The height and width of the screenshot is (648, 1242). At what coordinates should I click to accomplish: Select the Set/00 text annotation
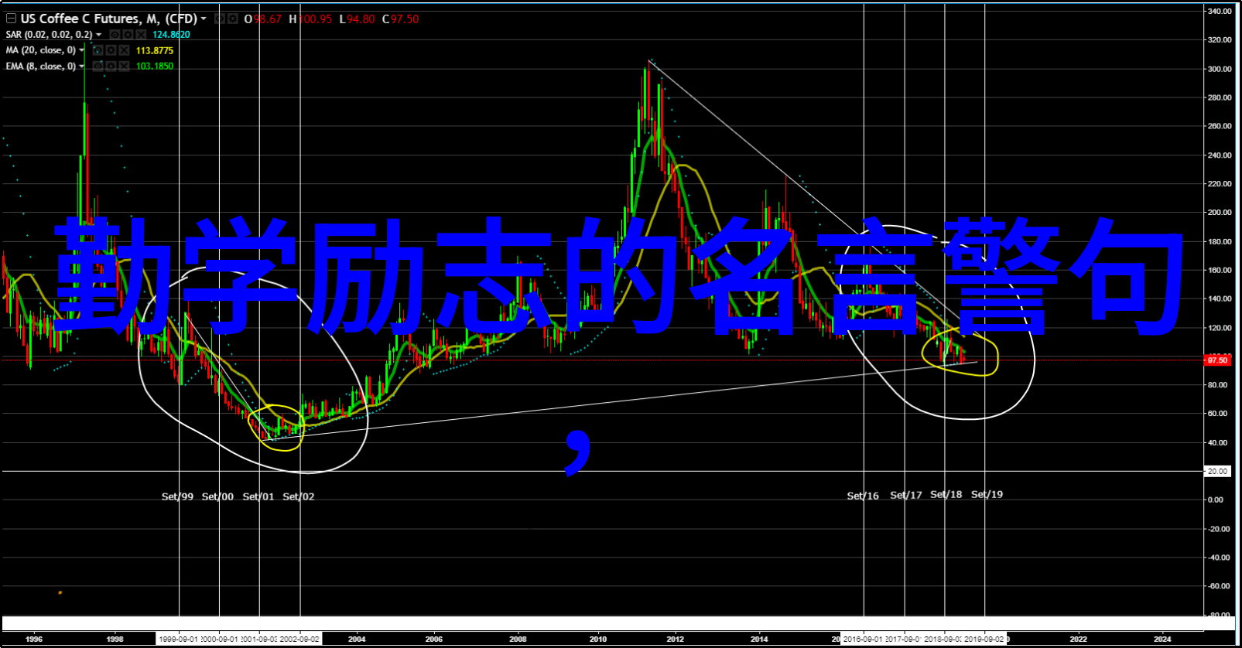pos(217,496)
